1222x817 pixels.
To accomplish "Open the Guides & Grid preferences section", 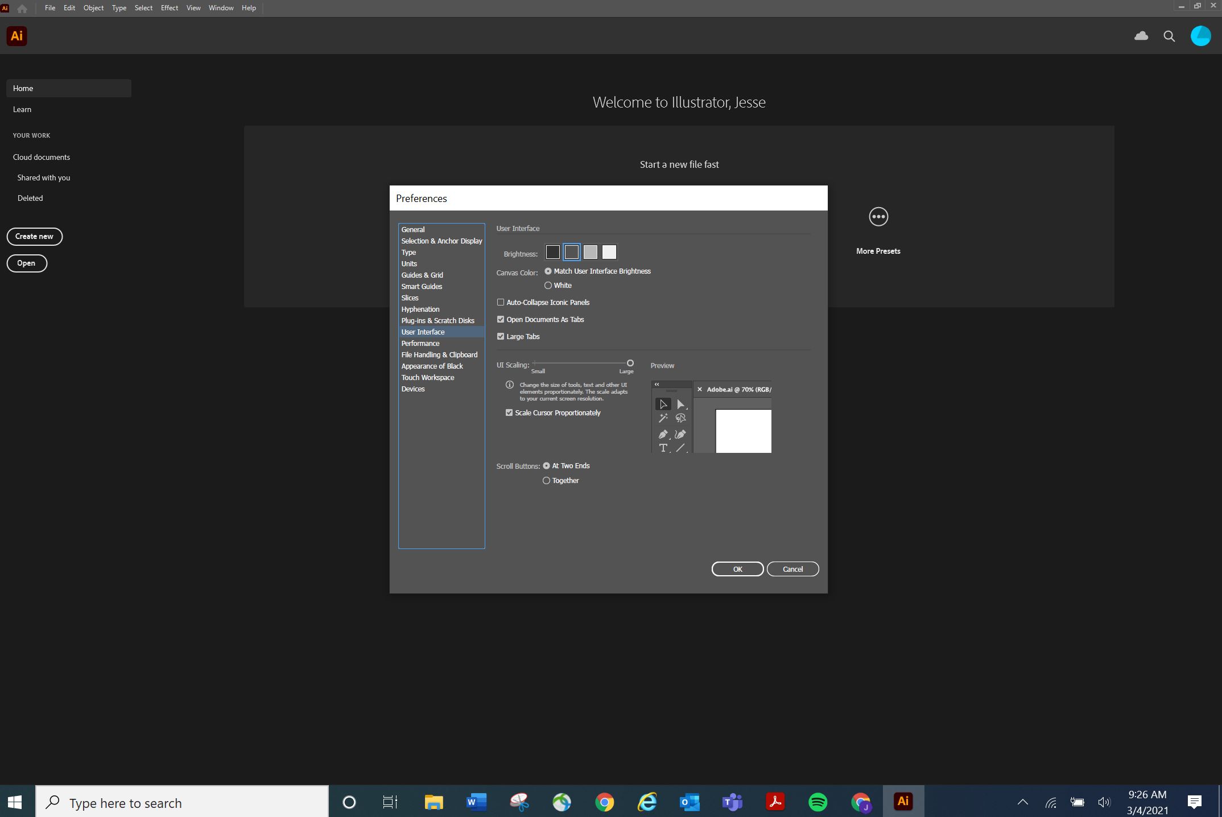I will click(x=422, y=275).
